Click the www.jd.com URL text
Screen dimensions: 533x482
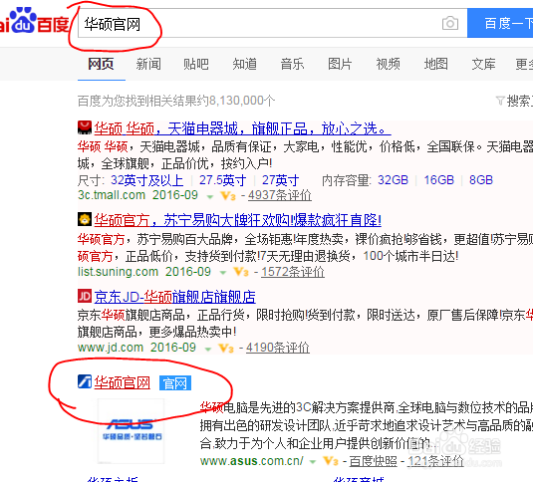pos(111,348)
